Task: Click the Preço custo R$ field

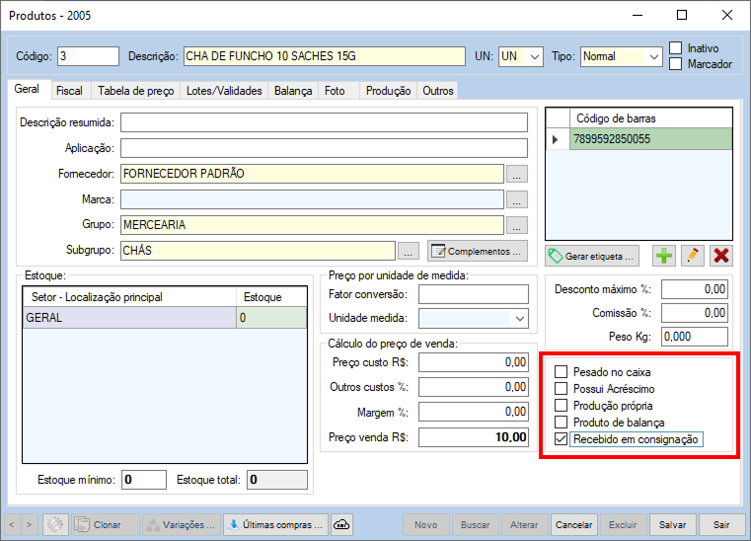Action: (474, 362)
